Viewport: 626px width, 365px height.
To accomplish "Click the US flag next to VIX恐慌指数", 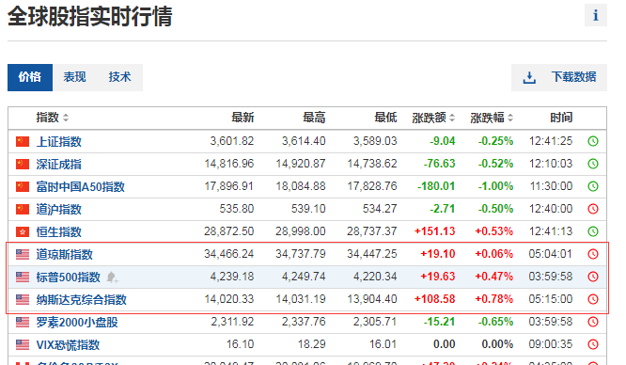I will 23,344.
